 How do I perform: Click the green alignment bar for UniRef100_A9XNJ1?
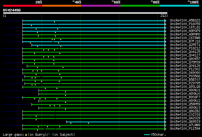pos(102,90)
